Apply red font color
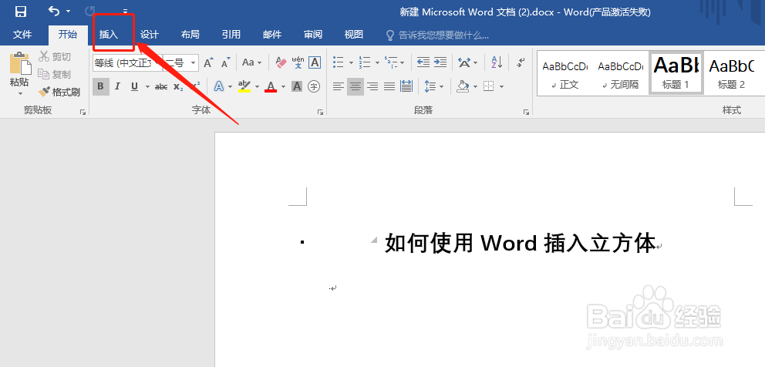765x367 pixels. 271,86
